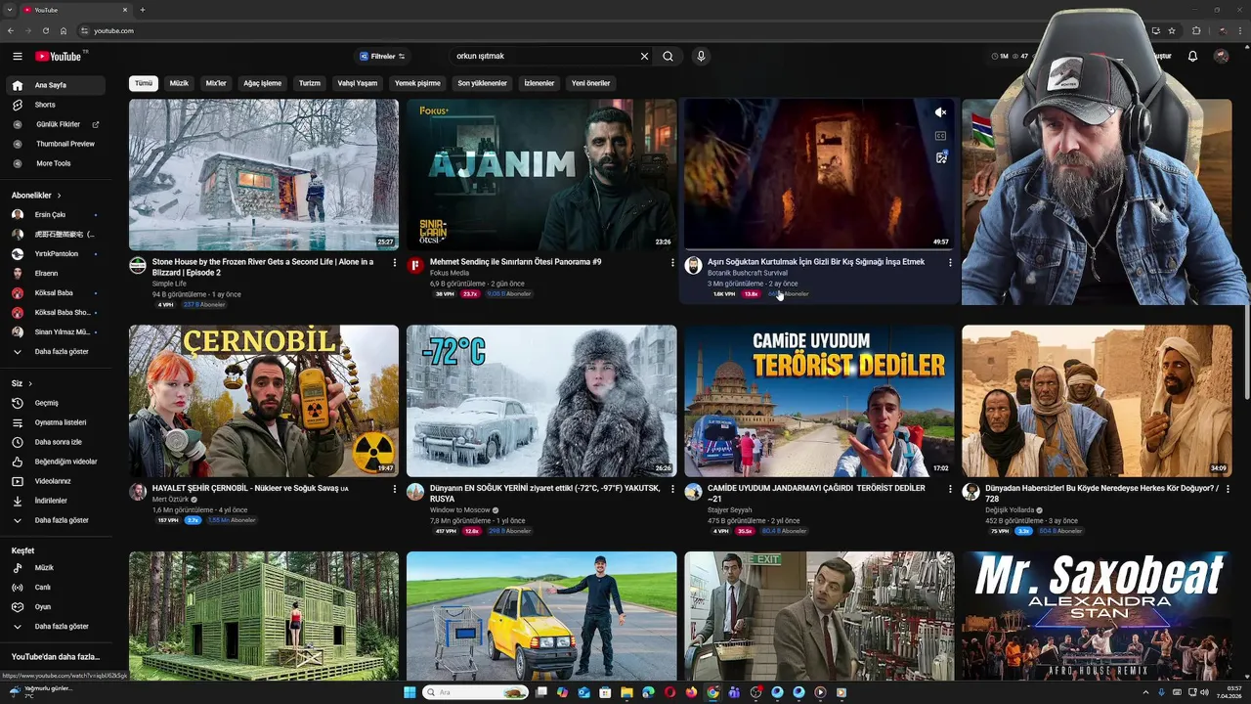Open File Explorer from the taskbar
The width and height of the screenshot is (1251, 704).
(x=626, y=692)
